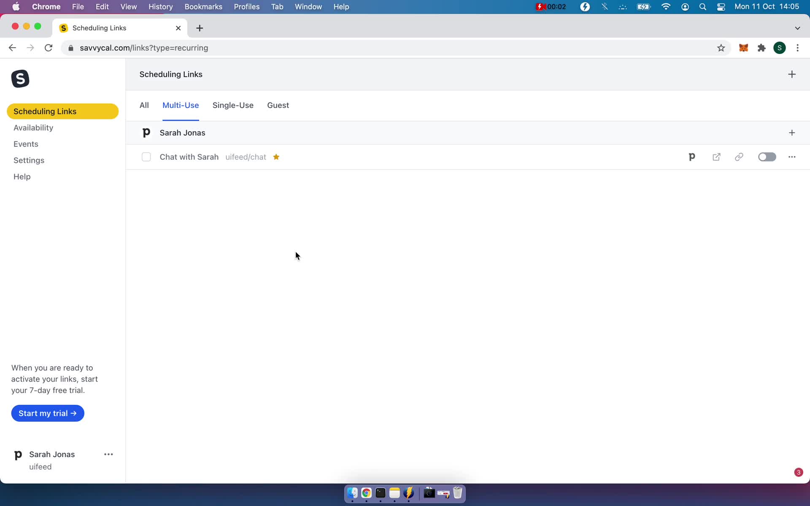Select the Multi-Use tab

point(180,105)
